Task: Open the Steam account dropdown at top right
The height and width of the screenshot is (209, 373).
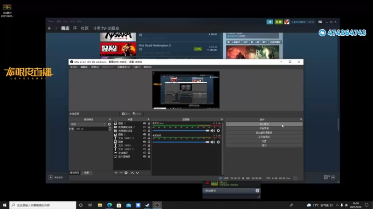Action: pyautogui.click(x=303, y=22)
